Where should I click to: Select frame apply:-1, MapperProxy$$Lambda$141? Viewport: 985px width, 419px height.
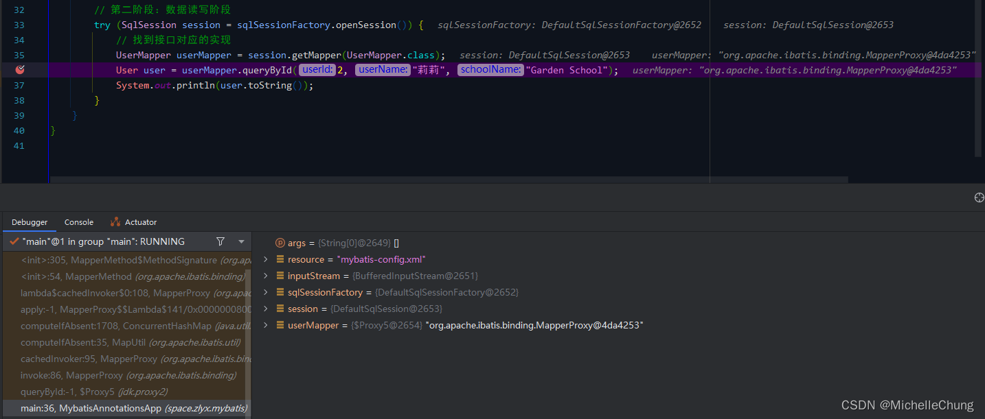point(124,309)
